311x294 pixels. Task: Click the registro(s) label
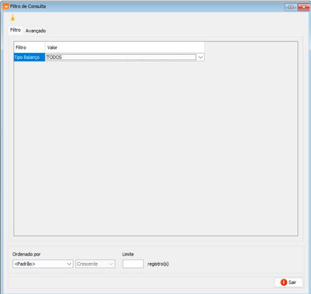158,264
